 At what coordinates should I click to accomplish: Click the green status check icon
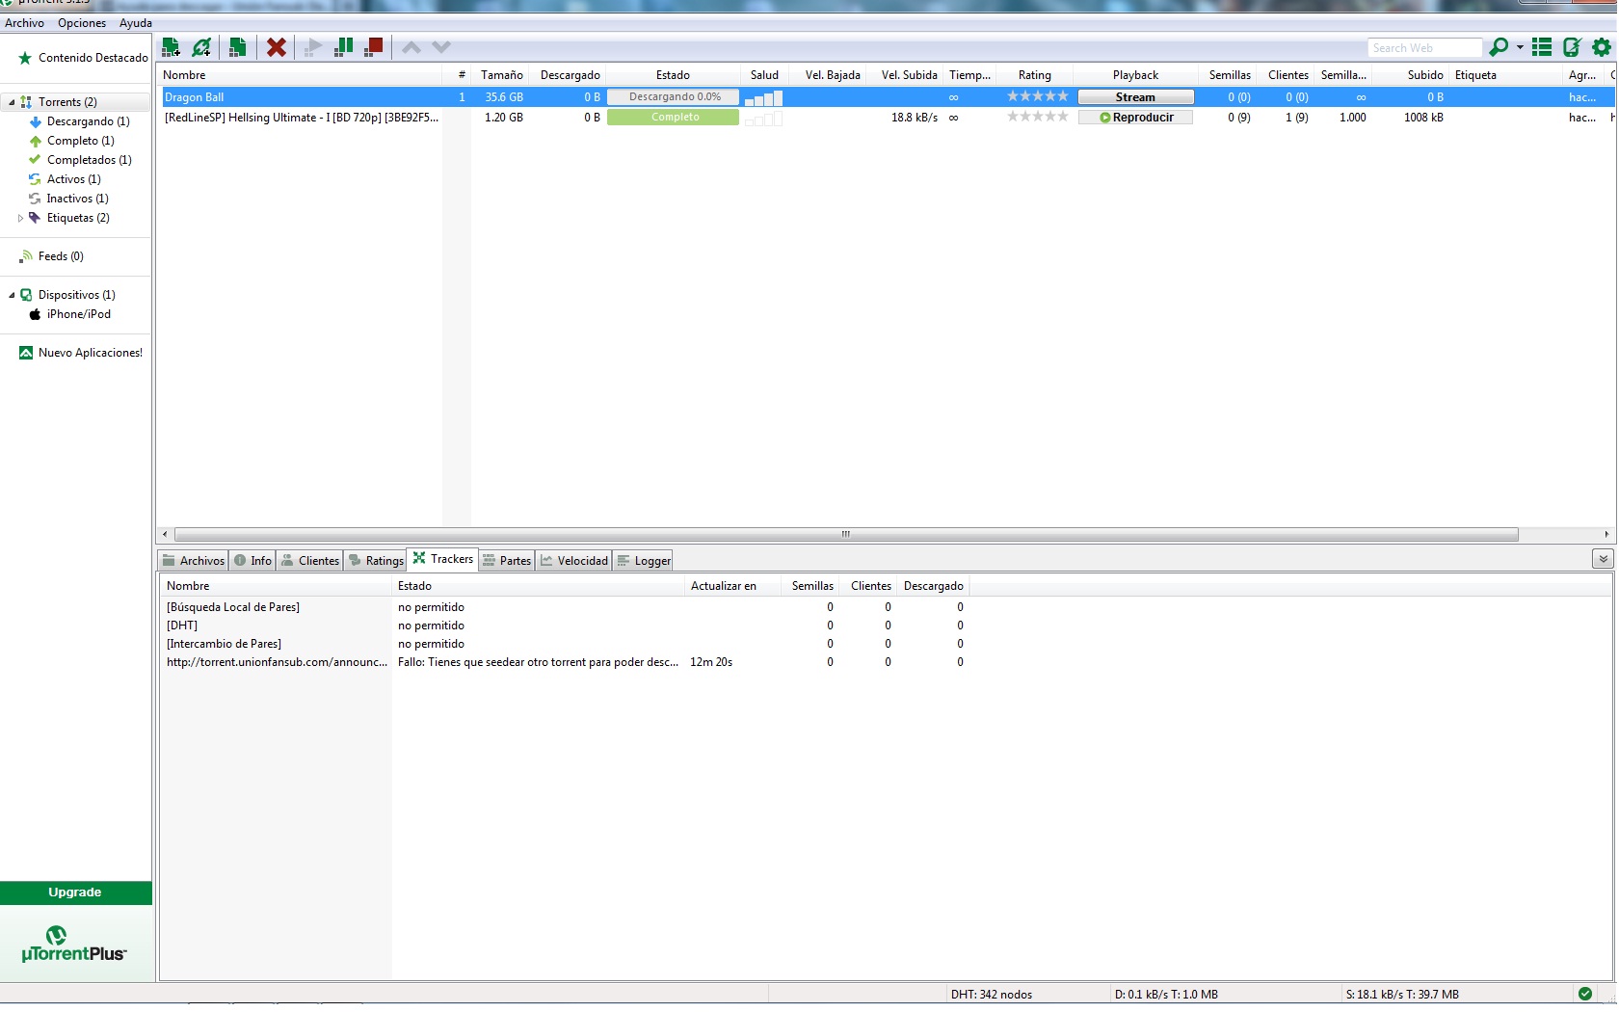click(x=1585, y=994)
